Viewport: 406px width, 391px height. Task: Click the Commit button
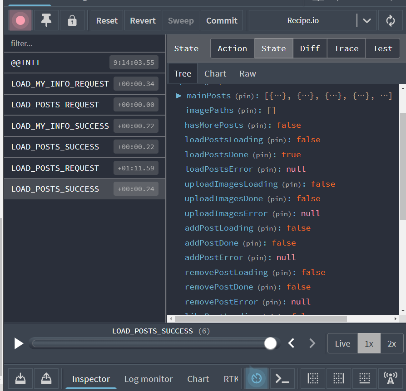(222, 20)
